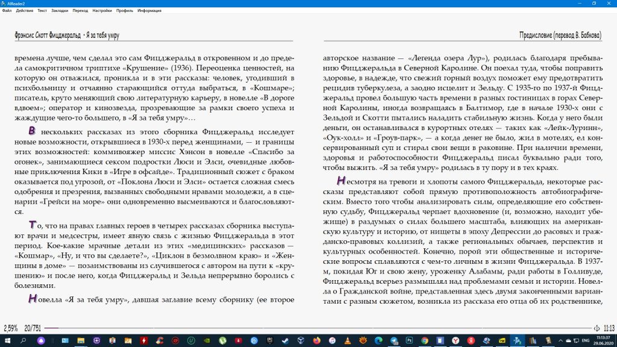This screenshot has height=347, width=617.
Task: Open uTorrent from the taskbar
Action: click(x=222, y=341)
